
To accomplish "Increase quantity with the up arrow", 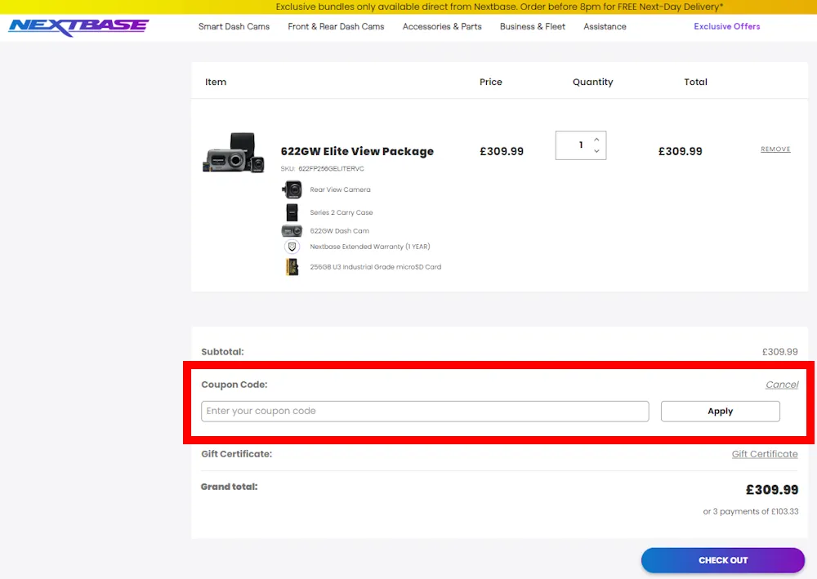I will click(x=596, y=140).
